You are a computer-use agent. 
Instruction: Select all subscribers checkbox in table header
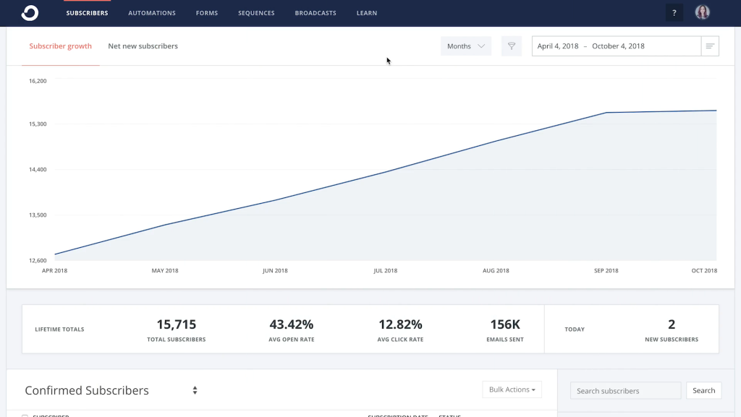(x=25, y=416)
